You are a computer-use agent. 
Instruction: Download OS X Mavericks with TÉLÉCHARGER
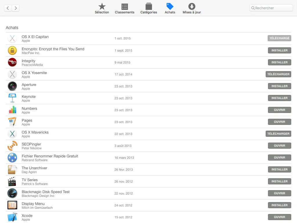[x=278, y=134]
